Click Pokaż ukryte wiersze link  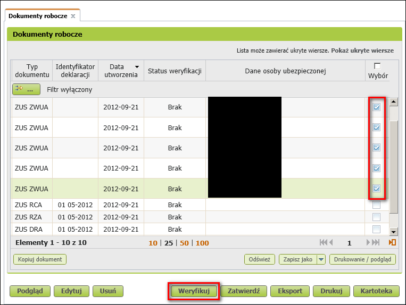tap(362, 51)
